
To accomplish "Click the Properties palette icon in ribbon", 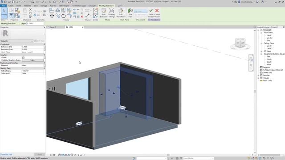I will point(12,16).
